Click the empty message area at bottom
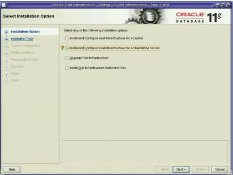The width and height of the screenshot is (233, 175). [x=145, y=152]
